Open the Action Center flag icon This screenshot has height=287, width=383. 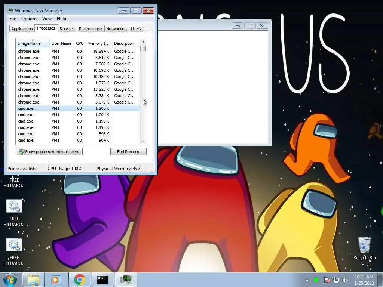pyautogui.click(x=327, y=280)
